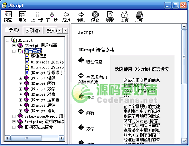Expand the JScript 用户指南 tree node
This screenshot has height=146, width=189.
(14, 45)
